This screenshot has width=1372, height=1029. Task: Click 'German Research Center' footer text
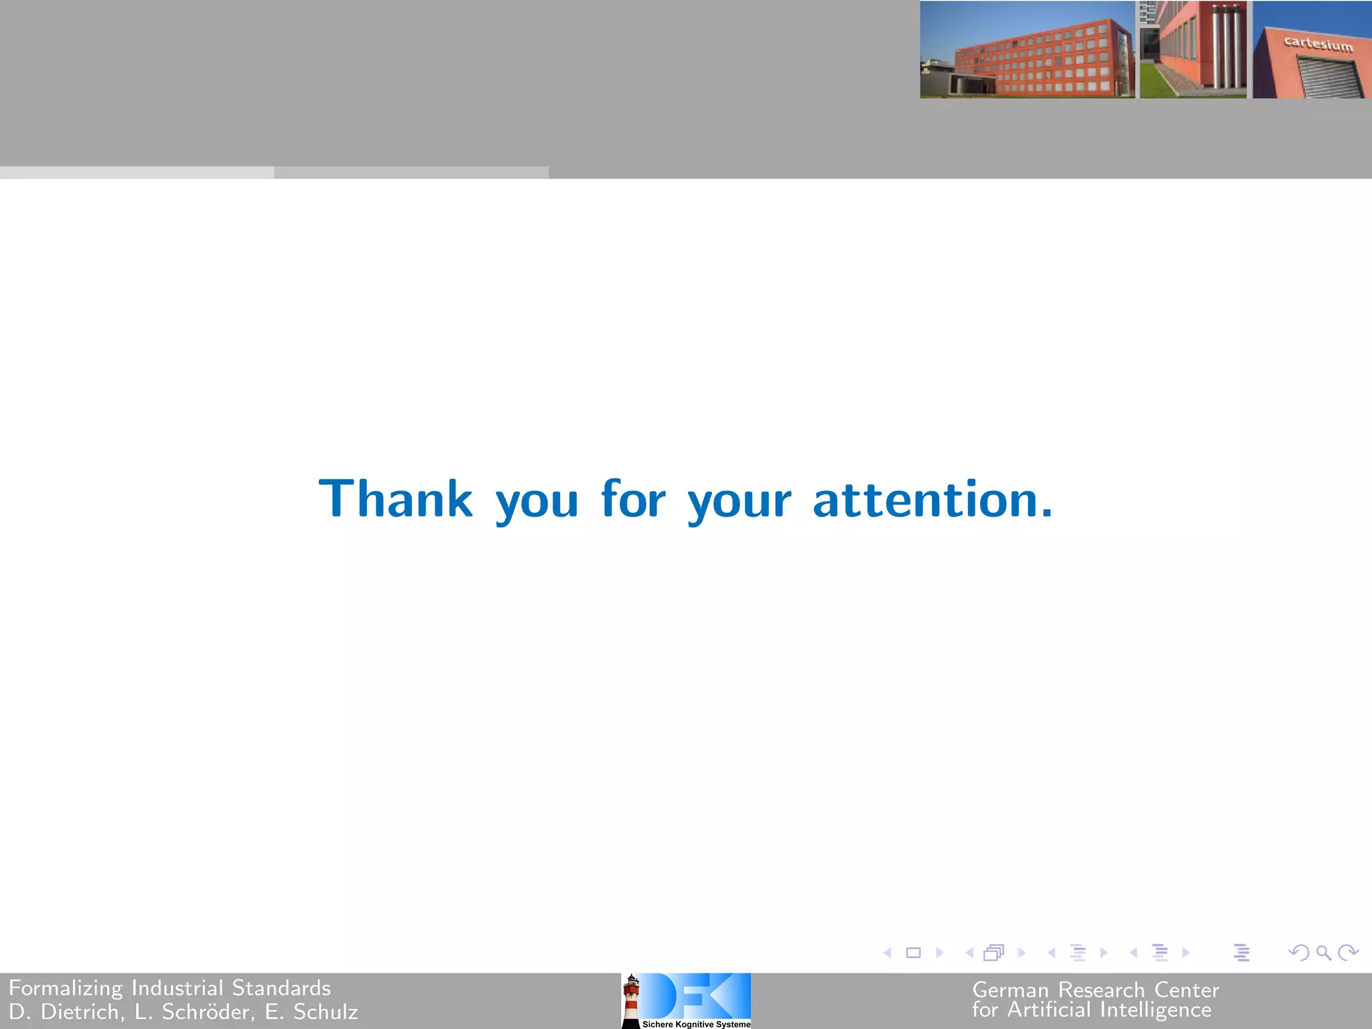pos(1095,989)
